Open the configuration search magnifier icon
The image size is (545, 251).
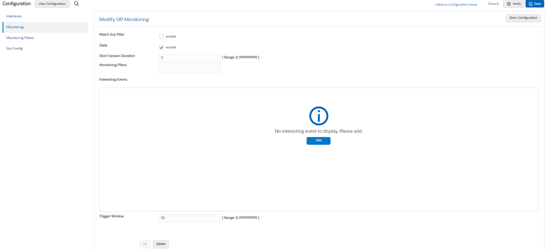76,4
